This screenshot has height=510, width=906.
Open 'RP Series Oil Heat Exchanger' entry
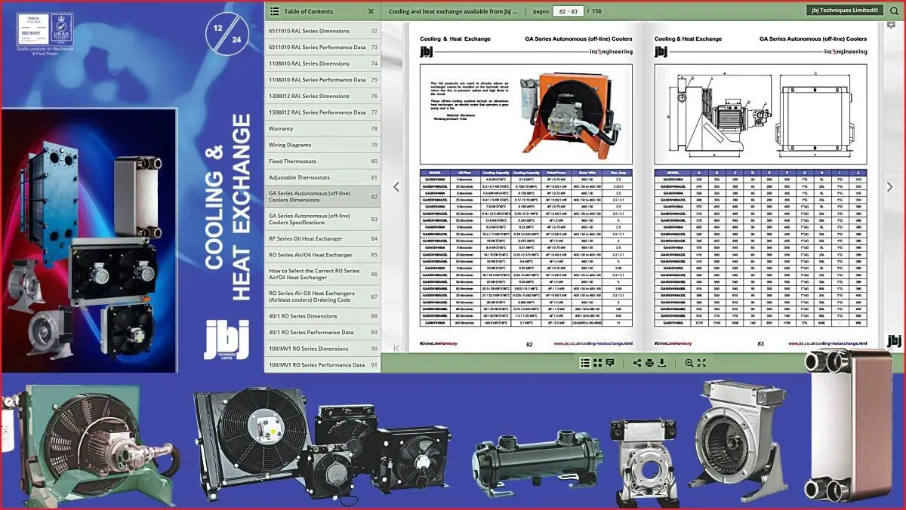click(322, 238)
